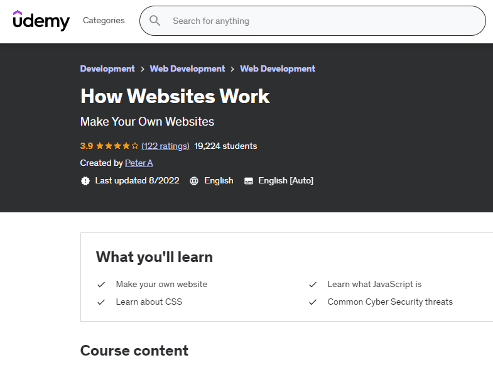Open the first Web Development breadcrumb
The width and height of the screenshot is (493, 365).
pyautogui.click(x=188, y=68)
